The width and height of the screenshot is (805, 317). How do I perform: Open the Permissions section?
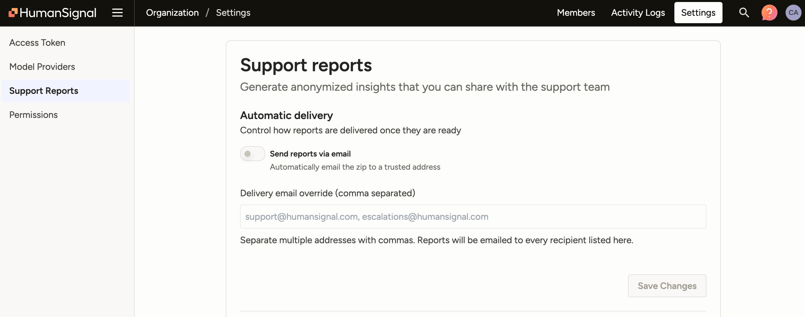click(33, 114)
